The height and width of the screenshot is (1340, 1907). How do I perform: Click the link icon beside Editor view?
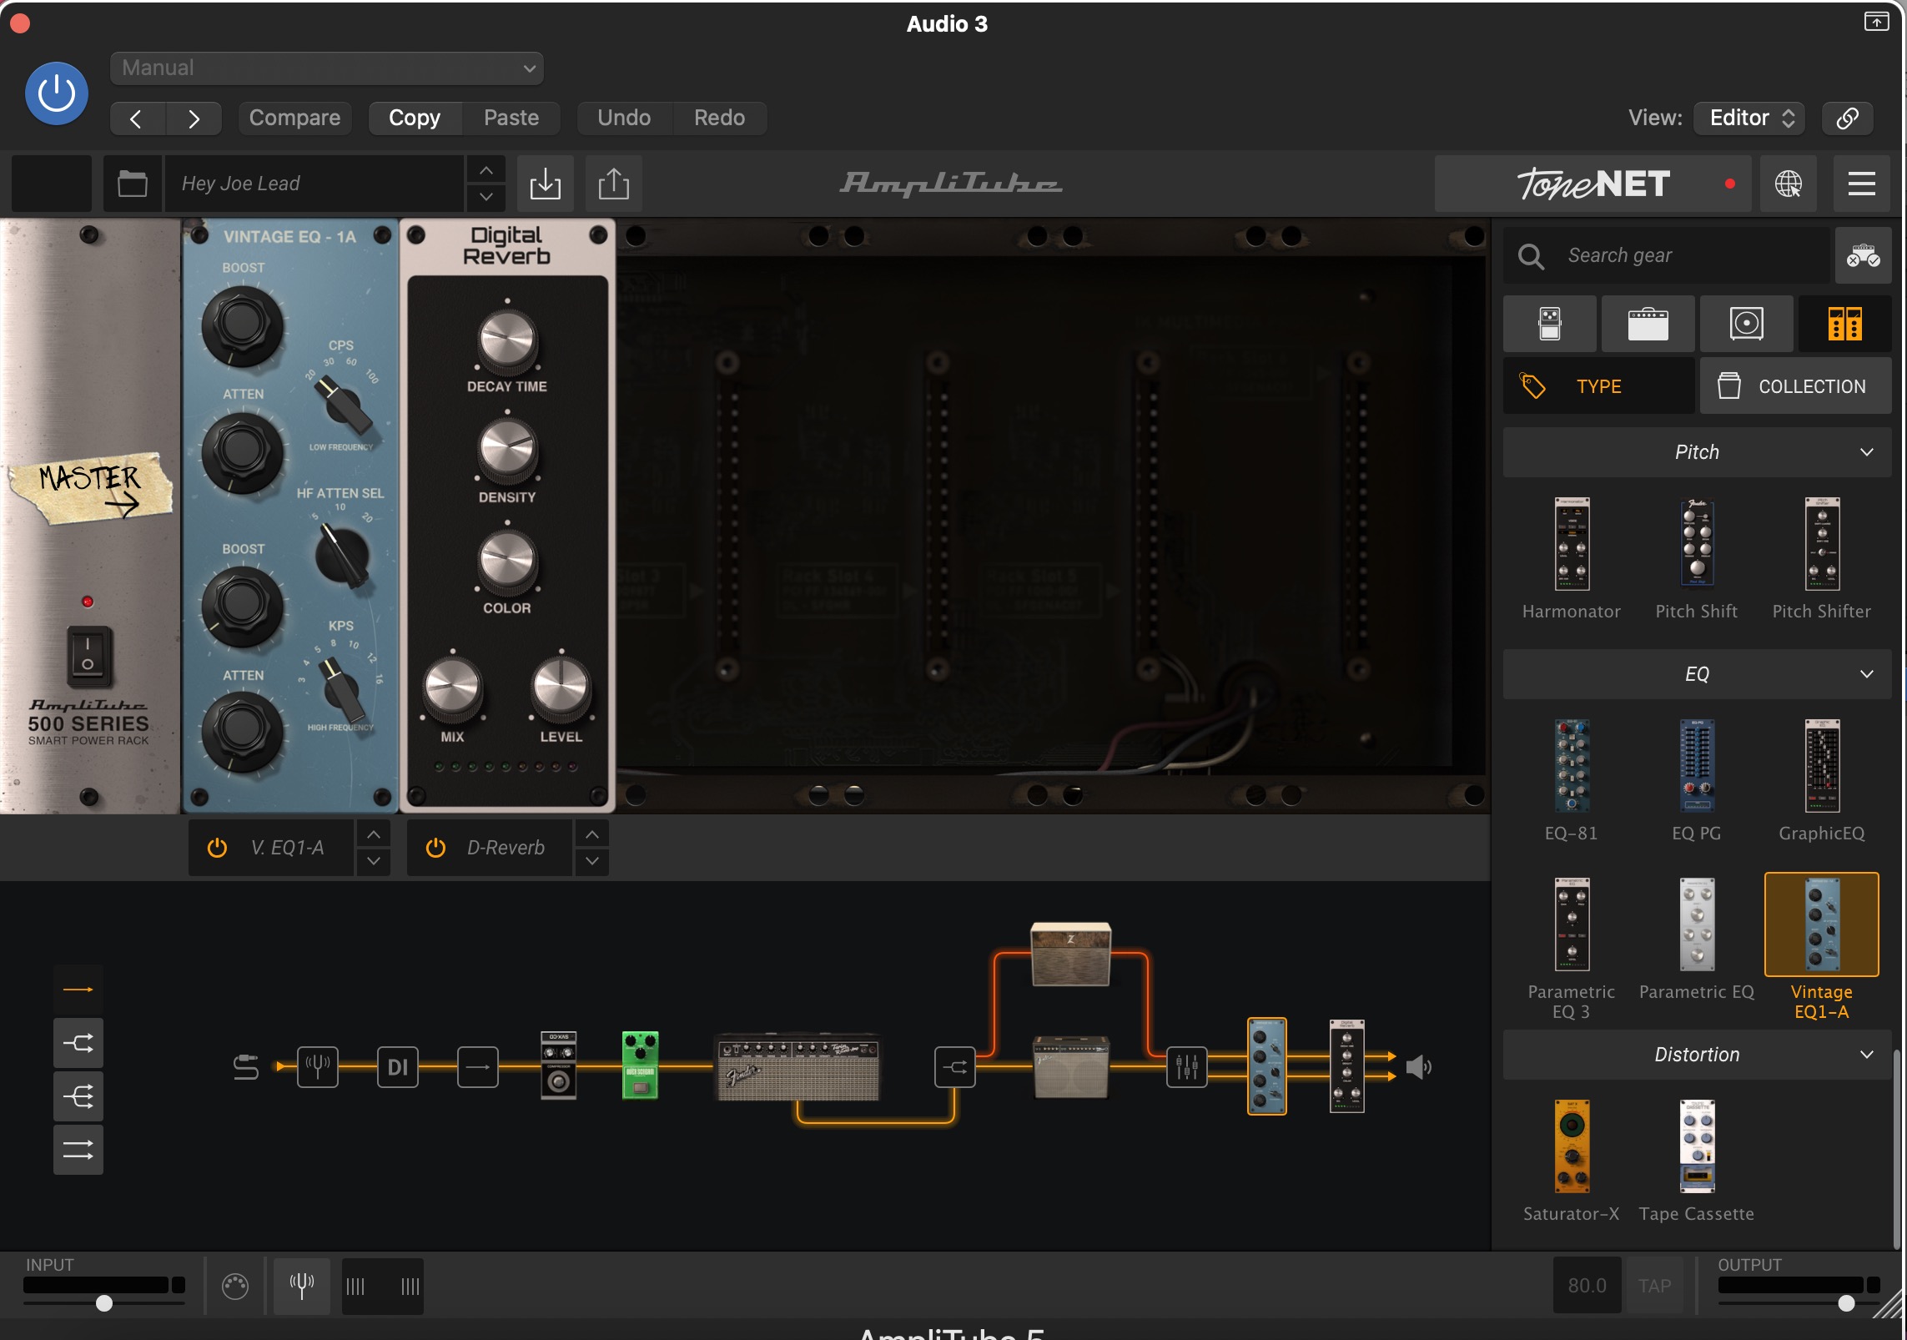[x=1847, y=118]
